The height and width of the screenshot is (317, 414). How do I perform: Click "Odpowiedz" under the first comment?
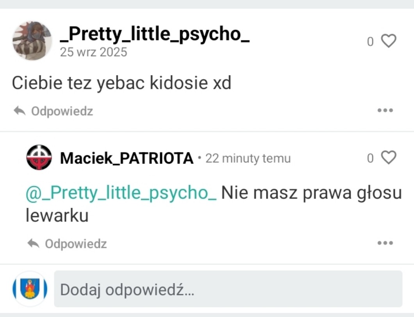(x=62, y=111)
